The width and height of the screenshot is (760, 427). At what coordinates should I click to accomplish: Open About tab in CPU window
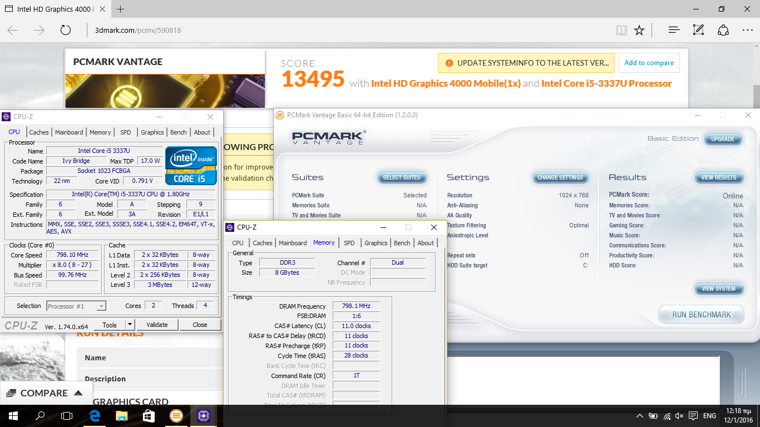coord(202,132)
